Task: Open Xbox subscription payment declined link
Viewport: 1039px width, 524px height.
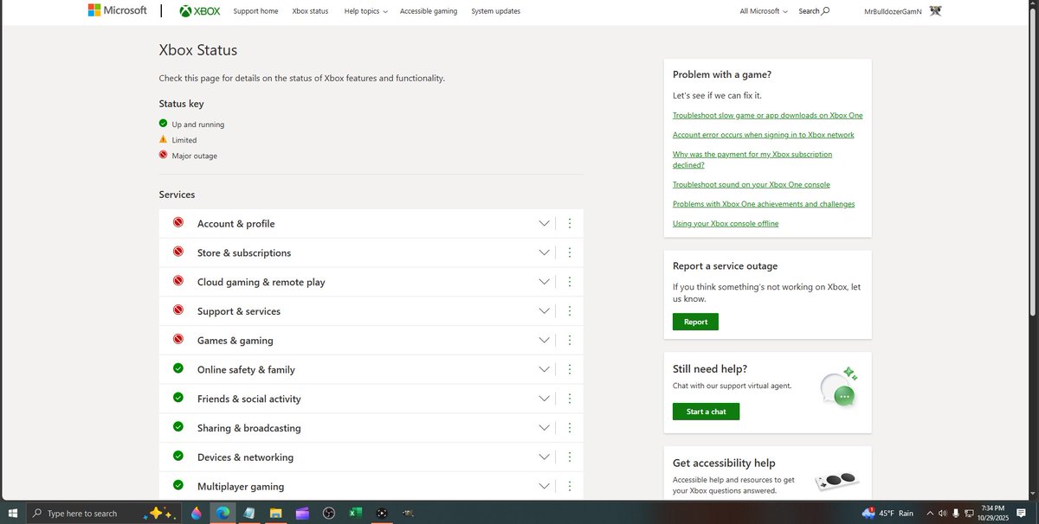Action: click(752, 159)
